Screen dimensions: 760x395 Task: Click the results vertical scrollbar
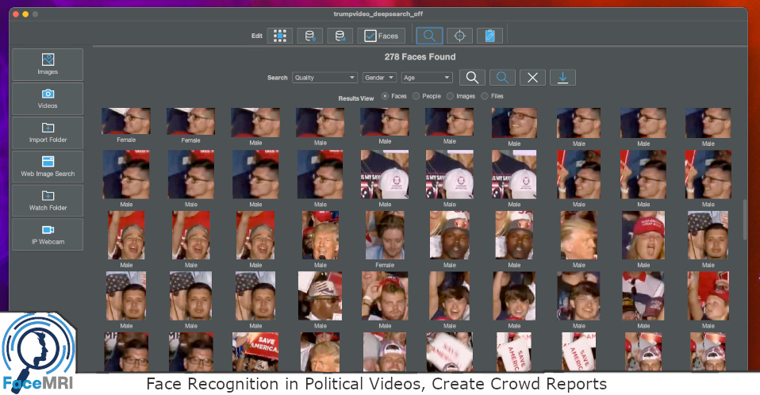click(744, 220)
